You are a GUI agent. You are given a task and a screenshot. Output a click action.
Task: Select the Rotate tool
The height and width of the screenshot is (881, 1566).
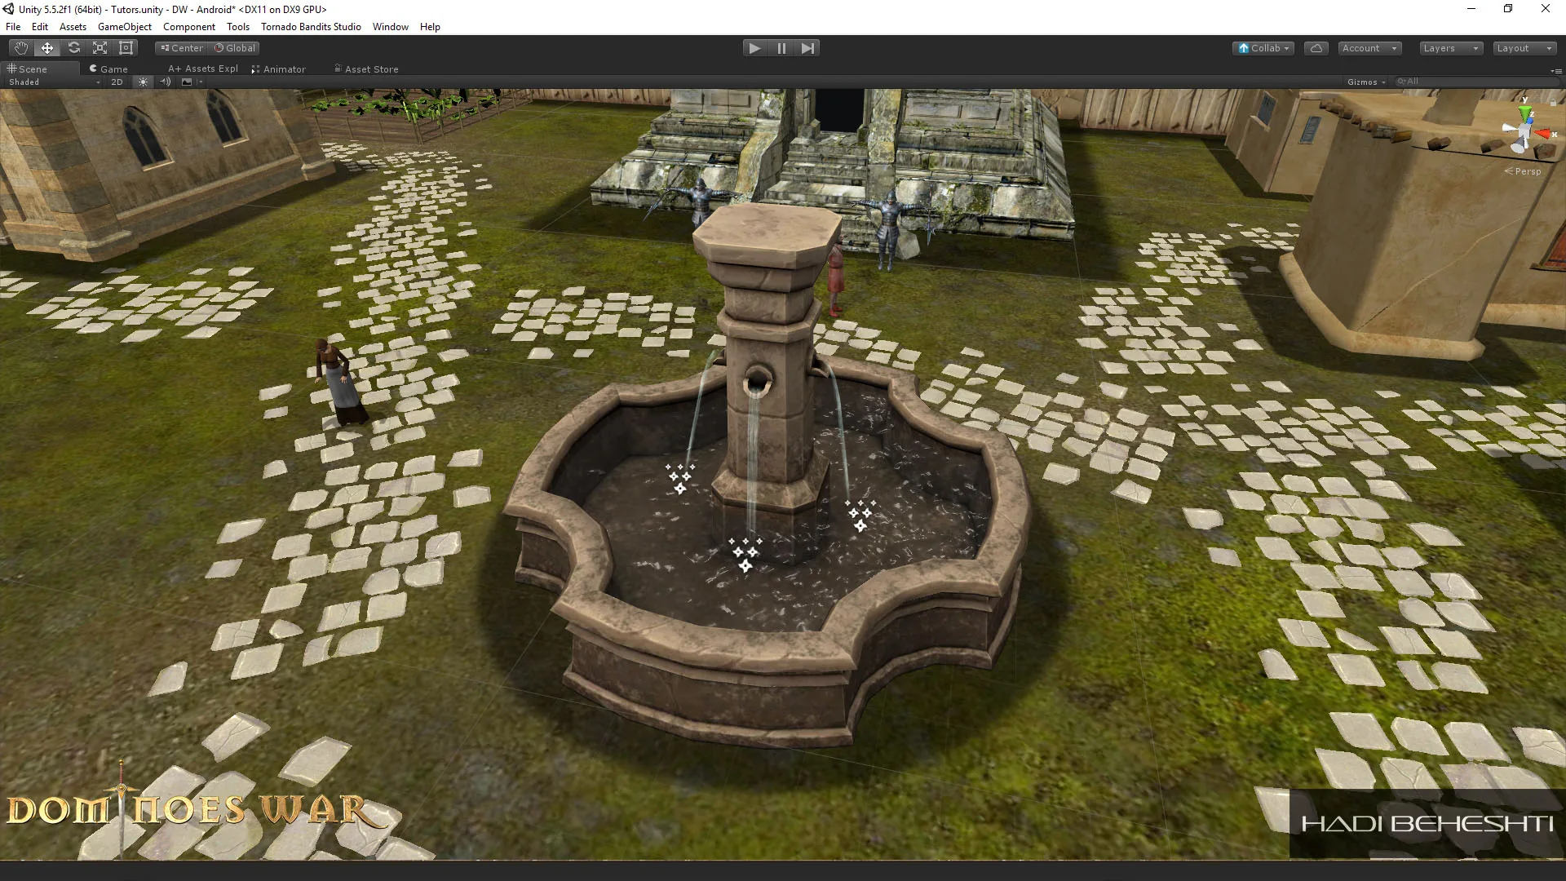click(73, 48)
